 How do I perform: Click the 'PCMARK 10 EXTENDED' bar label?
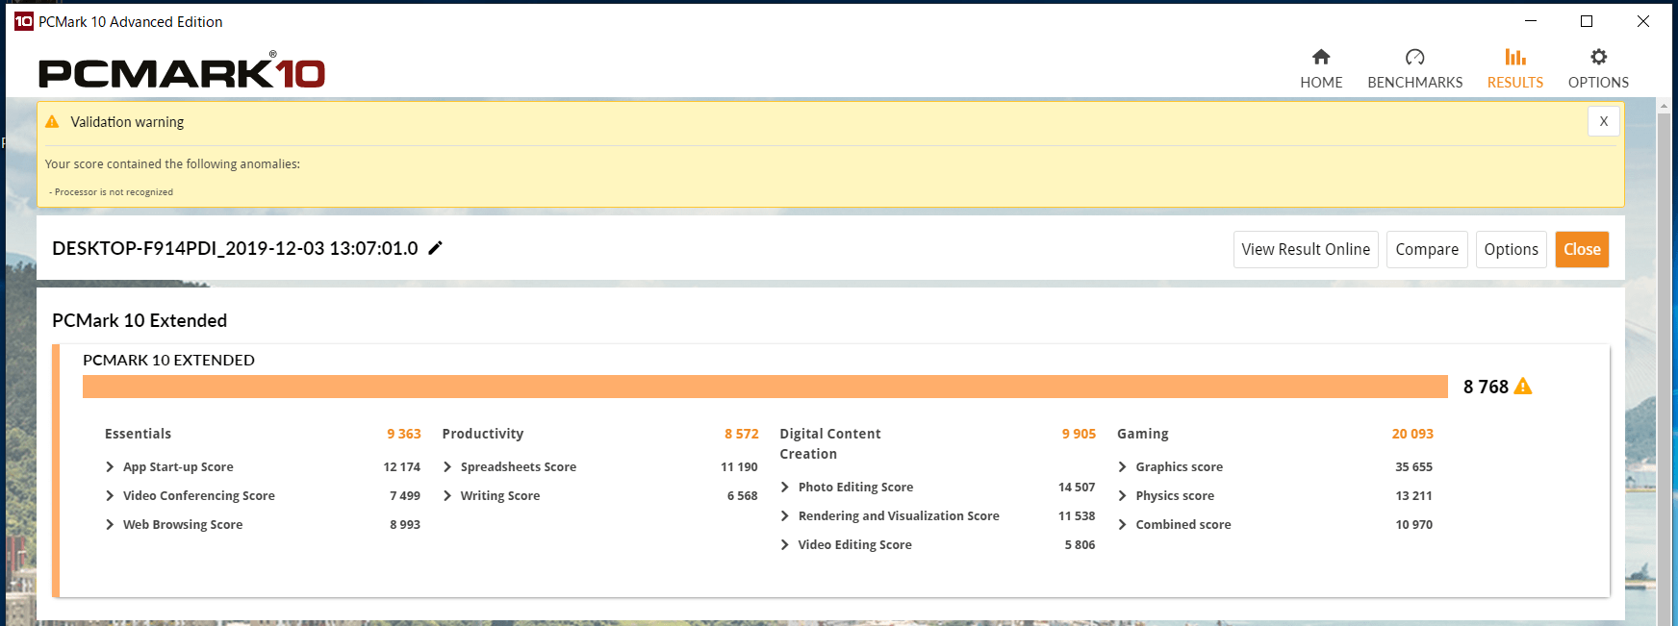[168, 360]
